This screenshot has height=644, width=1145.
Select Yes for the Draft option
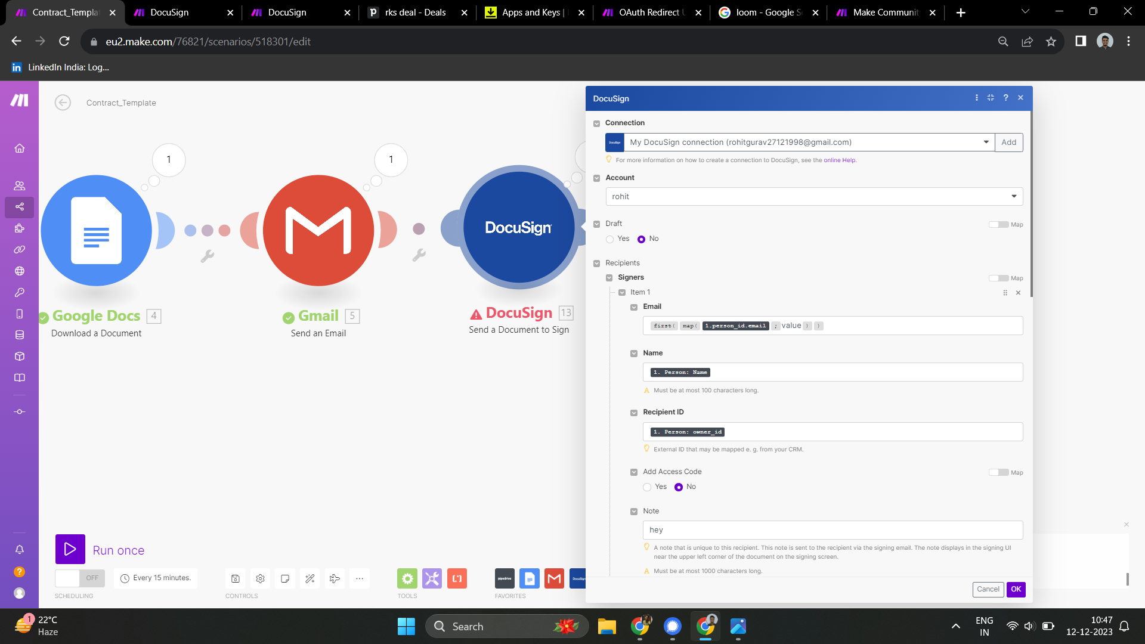609,239
